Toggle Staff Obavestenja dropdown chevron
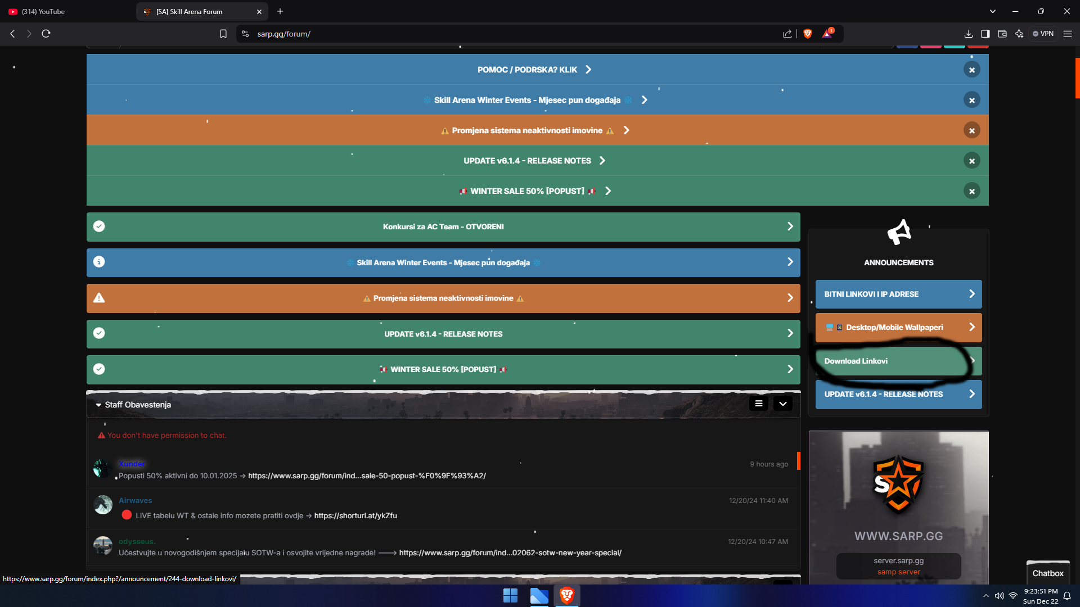Viewport: 1080px width, 607px height. click(x=782, y=404)
